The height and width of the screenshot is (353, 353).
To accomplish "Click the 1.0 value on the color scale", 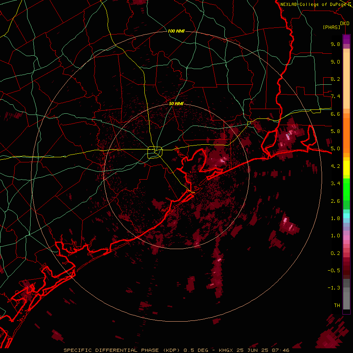I will tap(335, 236).
